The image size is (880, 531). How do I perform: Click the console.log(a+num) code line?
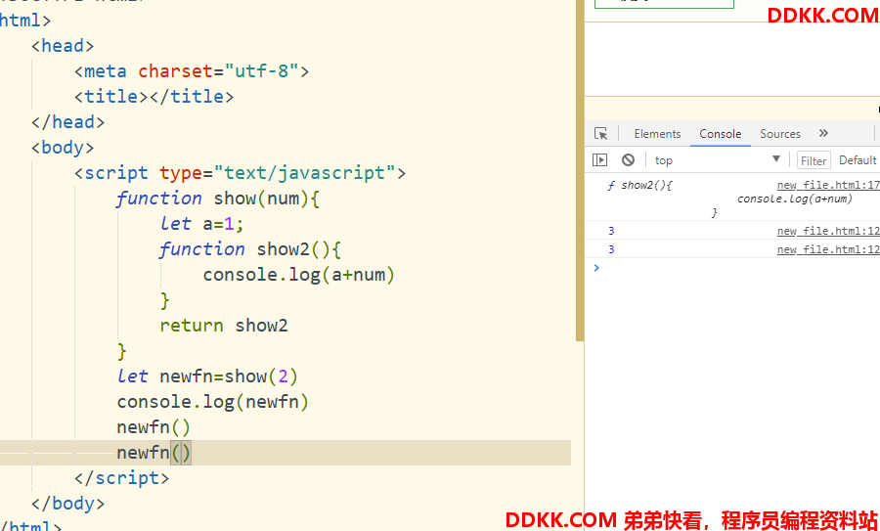[x=299, y=275]
